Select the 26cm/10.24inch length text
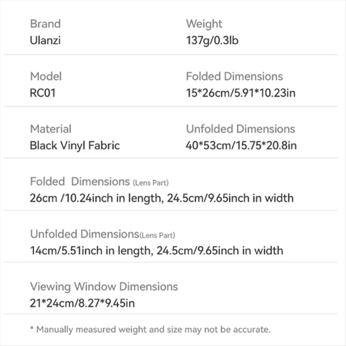The image size is (346, 346). (96, 198)
